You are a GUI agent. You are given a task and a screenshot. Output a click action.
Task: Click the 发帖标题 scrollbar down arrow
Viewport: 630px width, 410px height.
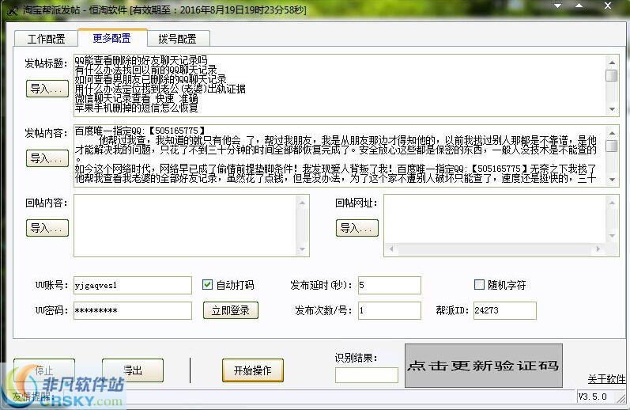pos(612,109)
